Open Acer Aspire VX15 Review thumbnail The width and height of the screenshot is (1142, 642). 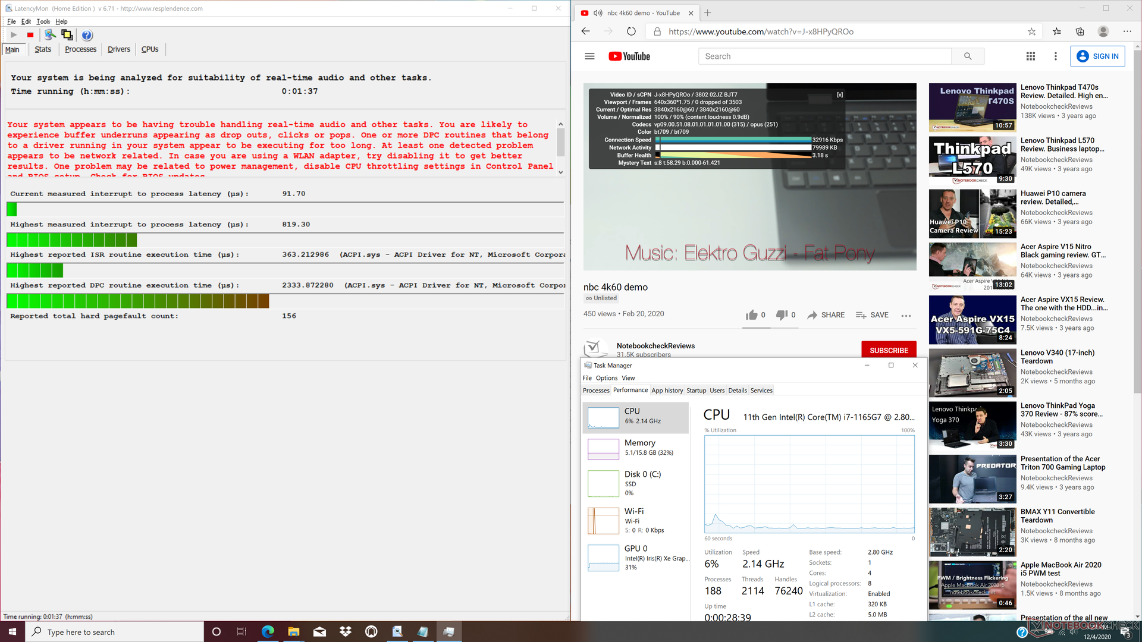(x=972, y=320)
